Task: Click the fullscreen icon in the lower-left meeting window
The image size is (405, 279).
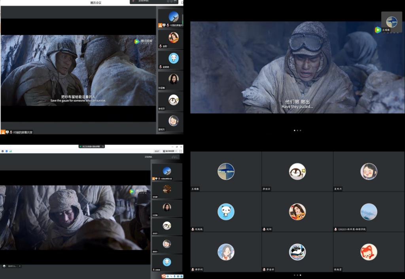Action: click(181, 151)
